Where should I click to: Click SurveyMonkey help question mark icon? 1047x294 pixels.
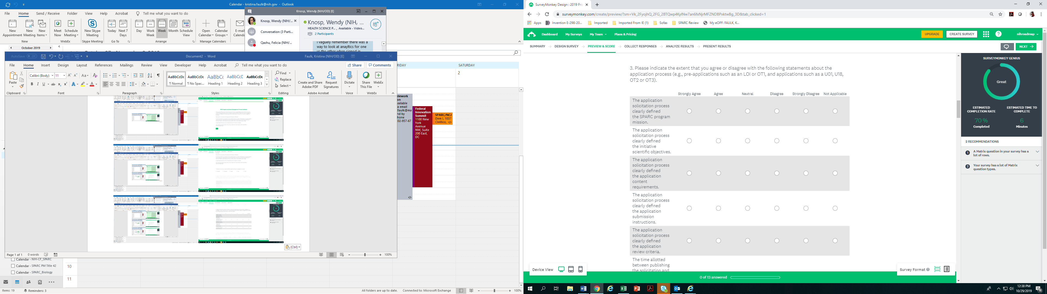pos(998,34)
